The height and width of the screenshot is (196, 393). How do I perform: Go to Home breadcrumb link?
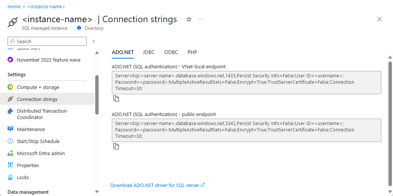point(14,7)
